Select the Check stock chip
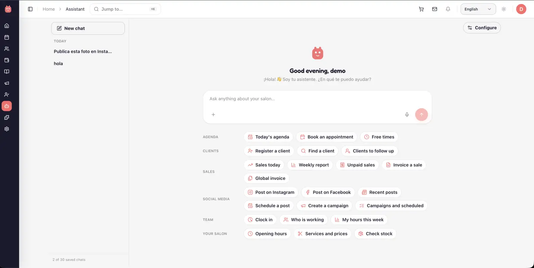This screenshot has height=268, width=534. coord(375,234)
